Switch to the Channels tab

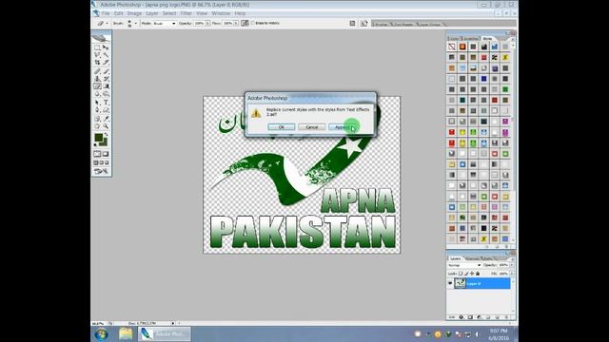(472, 258)
